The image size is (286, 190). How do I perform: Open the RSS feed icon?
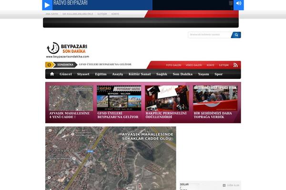[235, 65]
